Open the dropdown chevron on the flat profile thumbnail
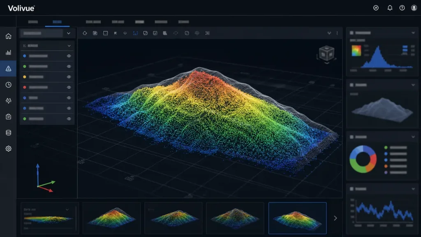This screenshot has height=237, width=421. point(67,209)
